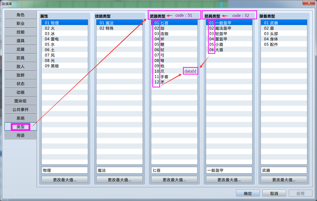Open the 角色 tab in sidebar
The width and height of the screenshot is (317, 201).
(x=20, y=15)
